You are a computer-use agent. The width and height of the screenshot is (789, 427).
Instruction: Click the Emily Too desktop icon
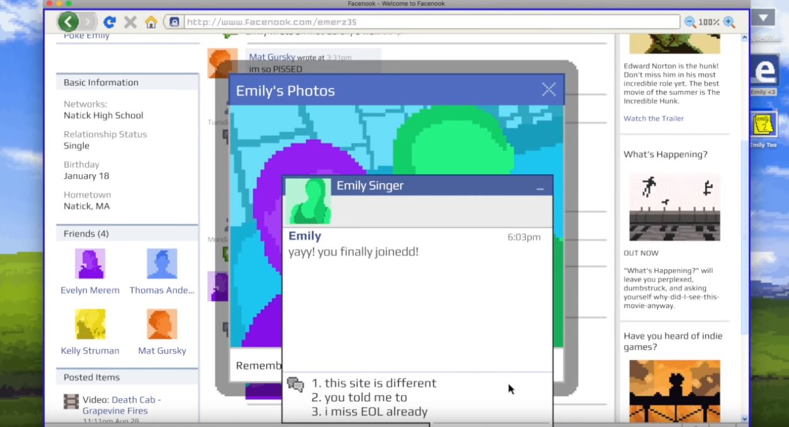click(763, 129)
